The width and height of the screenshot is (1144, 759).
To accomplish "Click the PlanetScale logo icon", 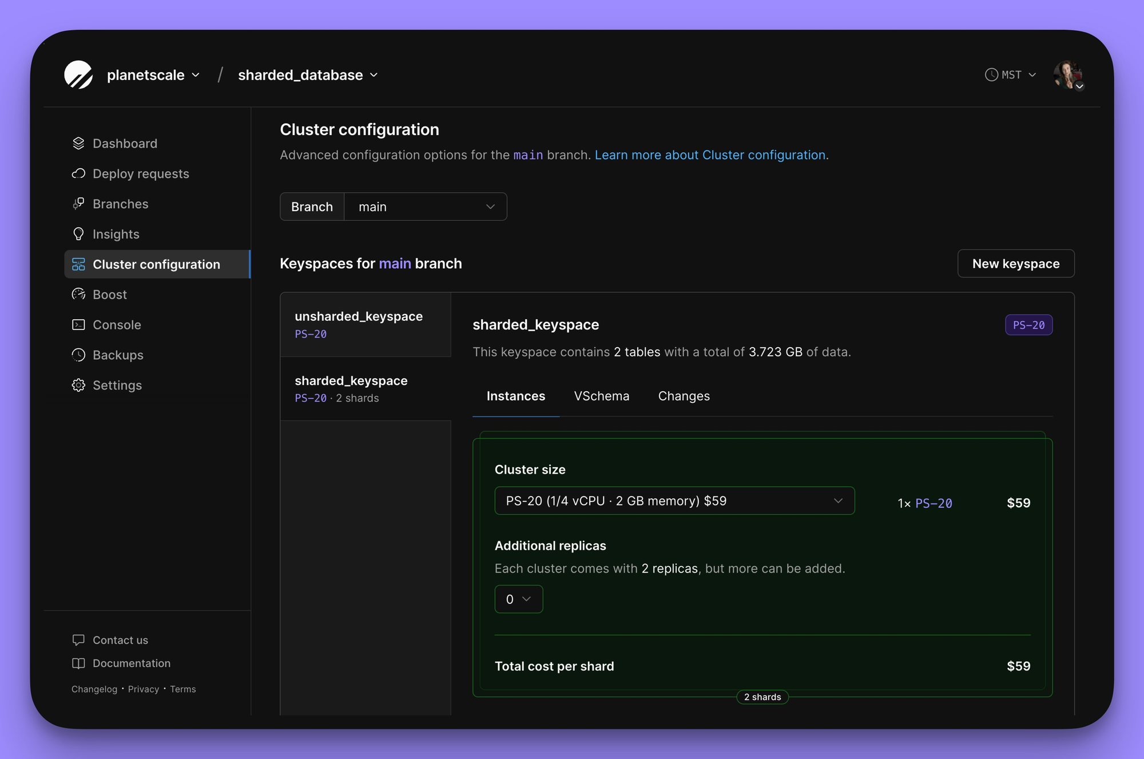I will [x=78, y=75].
